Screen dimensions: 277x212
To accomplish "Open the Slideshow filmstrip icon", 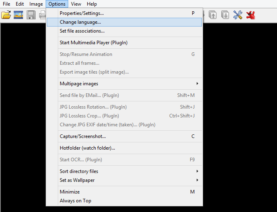I will pos(18,15).
